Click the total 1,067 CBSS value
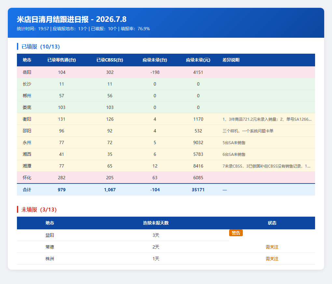The height and width of the screenshot is (284, 332). click(x=110, y=190)
